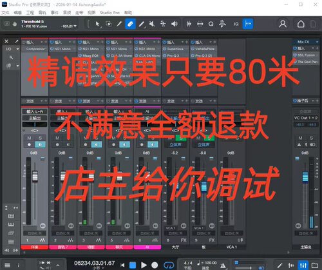Screen dimensions: 322x270
Task: Toggle the loop button in the transport
Action: click(169, 265)
